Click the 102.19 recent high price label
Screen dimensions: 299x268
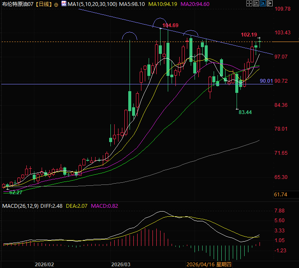click(x=248, y=34)
